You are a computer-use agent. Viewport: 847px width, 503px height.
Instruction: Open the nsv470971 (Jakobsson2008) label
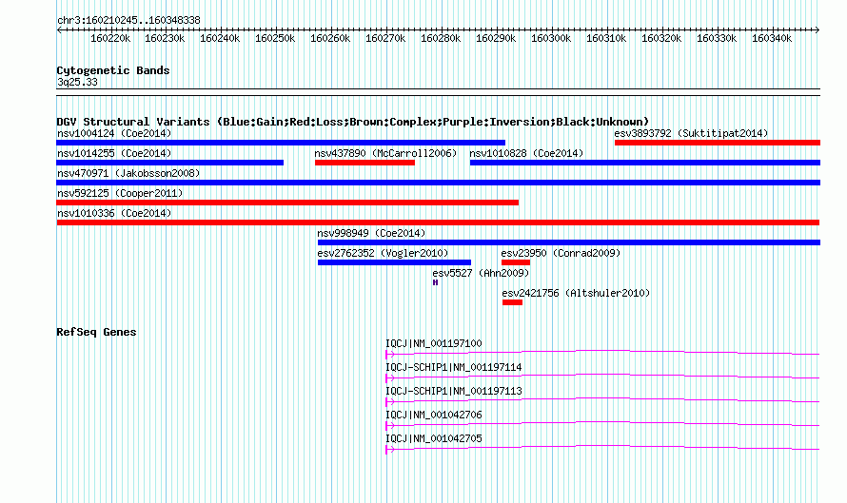click(128, 173)
